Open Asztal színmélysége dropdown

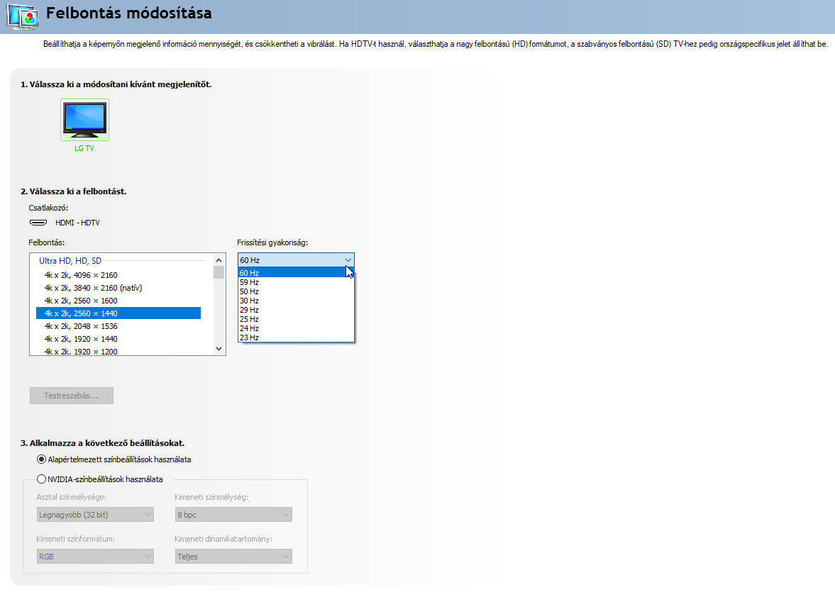point(95,515)
